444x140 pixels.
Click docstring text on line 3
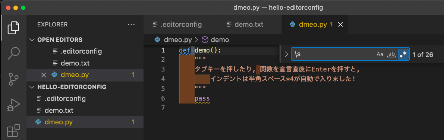(277, 69)
